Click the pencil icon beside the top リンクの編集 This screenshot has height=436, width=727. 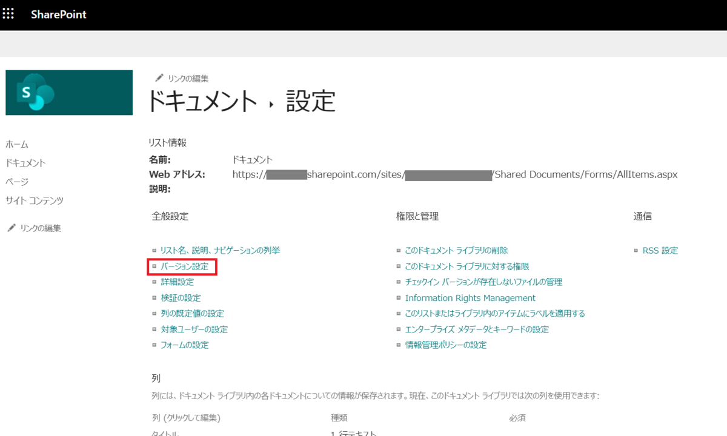click(159, 78)
